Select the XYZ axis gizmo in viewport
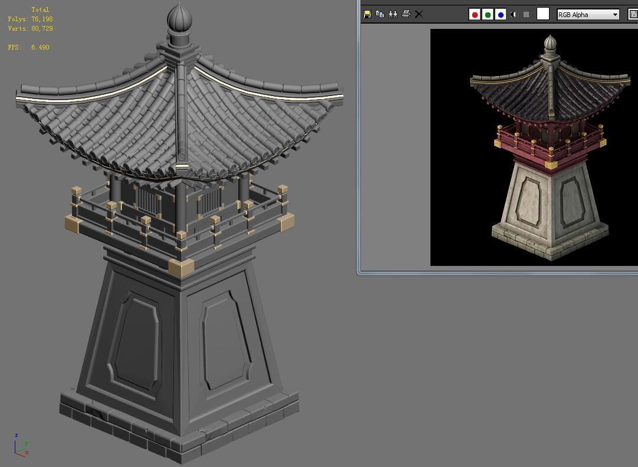 [21, 445]
